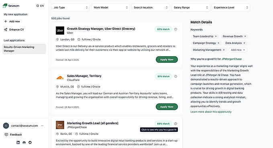Screen dimensions: 273x148
Task: Open Sales Manager, Territory job title
Action: point(84,76)
